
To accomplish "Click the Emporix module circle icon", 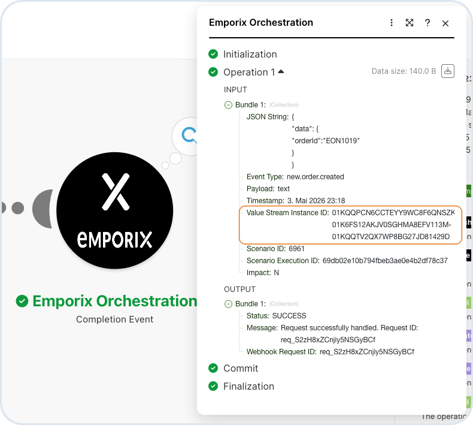I will 114,210.
